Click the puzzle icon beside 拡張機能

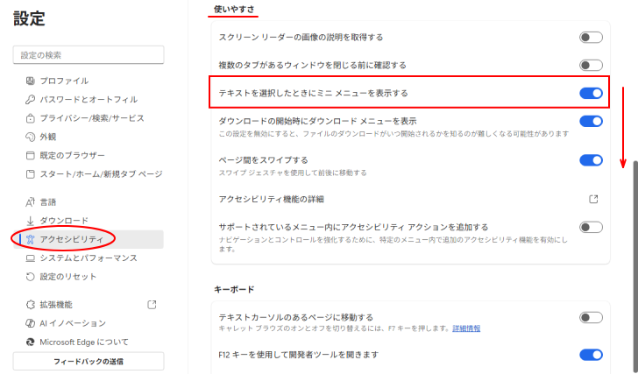pyautogui.click(x=30, y=305)
